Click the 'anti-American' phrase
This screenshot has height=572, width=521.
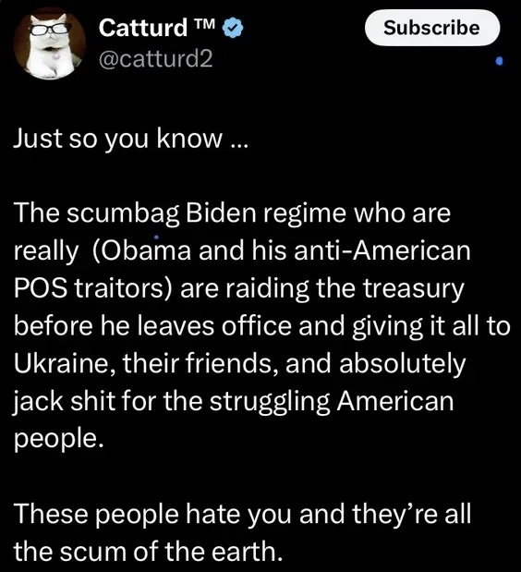(x=382, y=250)
